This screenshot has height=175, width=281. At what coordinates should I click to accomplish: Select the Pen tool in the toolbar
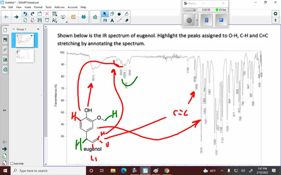coord(105,20)
